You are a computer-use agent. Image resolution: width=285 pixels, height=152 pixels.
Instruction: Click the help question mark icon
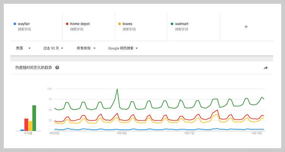click(x=57, y=68)
